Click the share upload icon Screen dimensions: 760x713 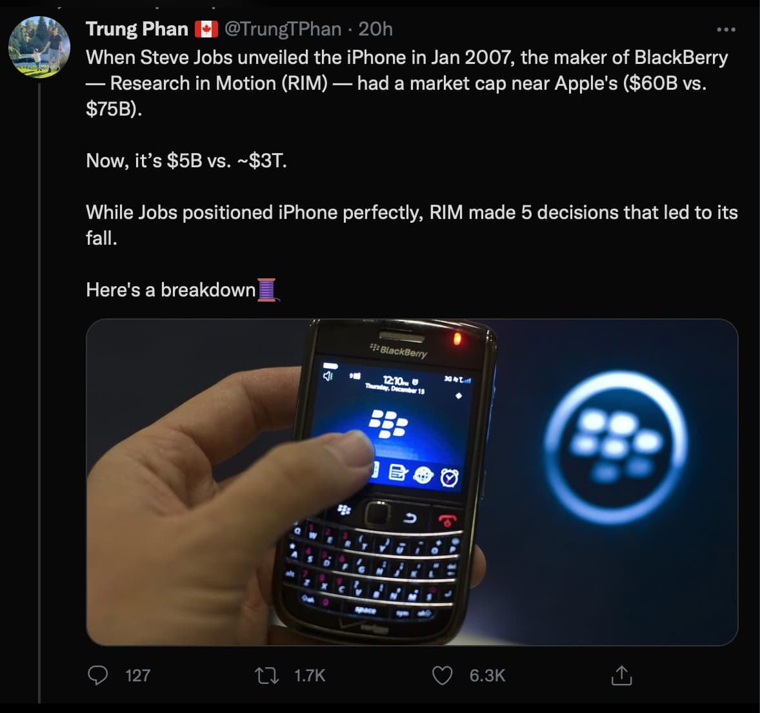tap(621, 676)
